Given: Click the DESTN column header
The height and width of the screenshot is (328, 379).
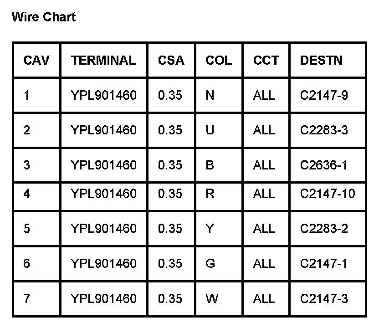Looking at the screenshot, I should click(x=321, y=60).
